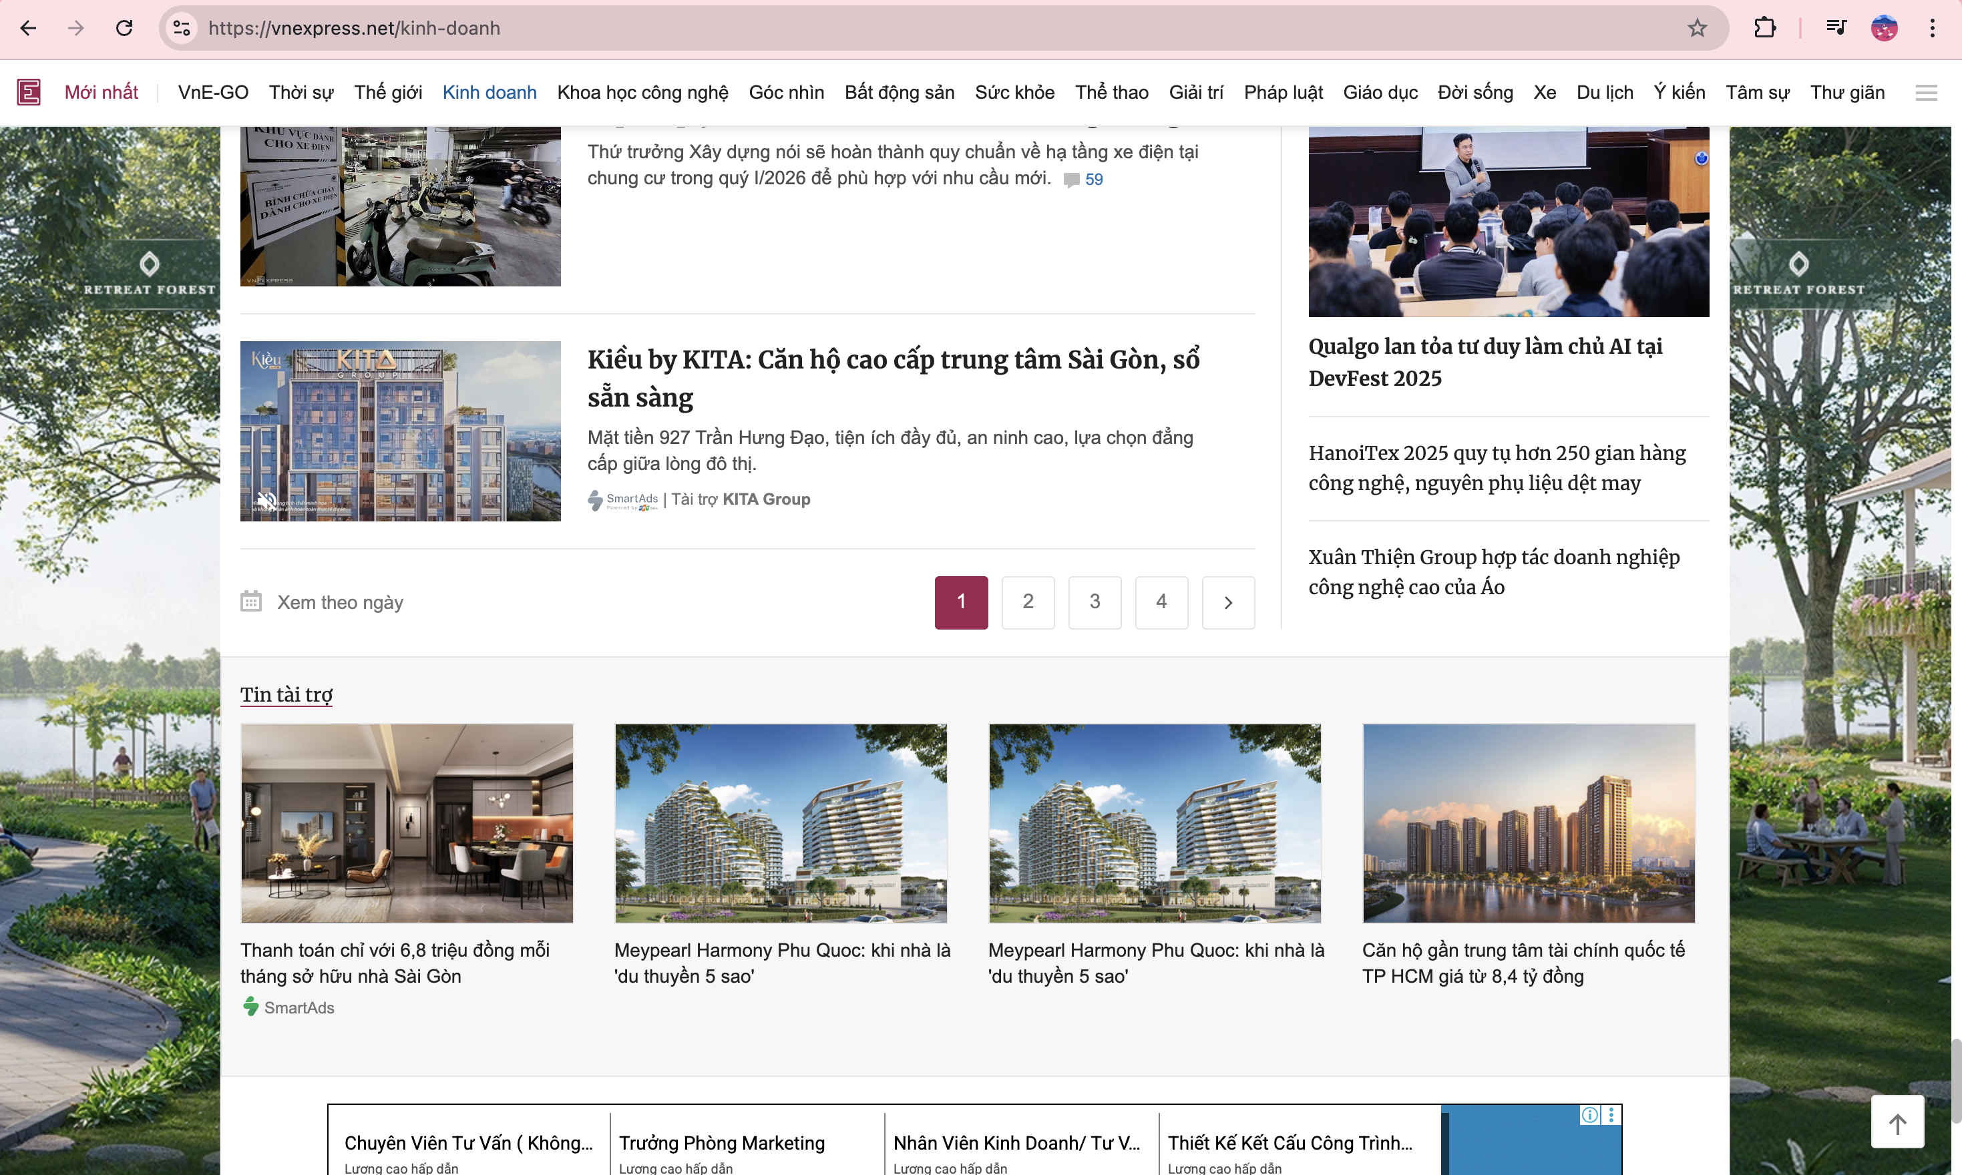Open the Chrome three-dot menu

point(1933,28)
